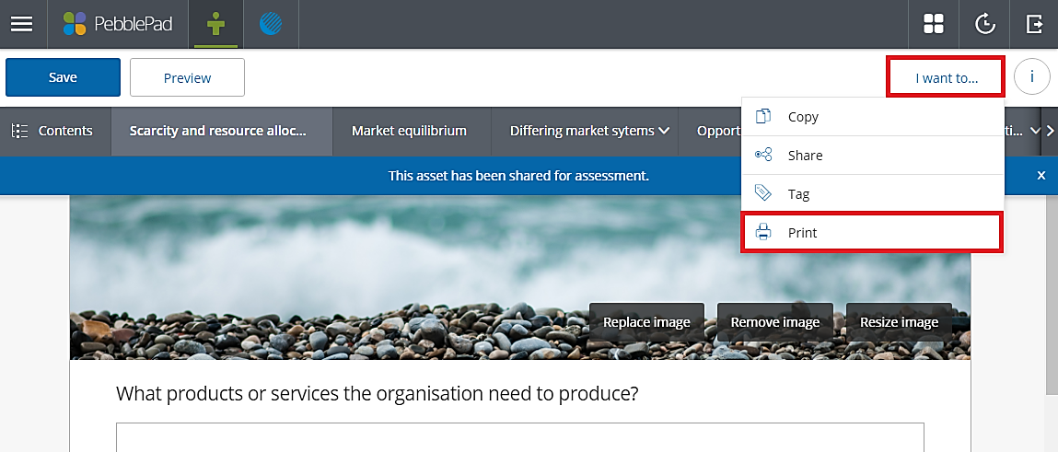Dismiss the shared for assessment banner

click(1041, 175)
